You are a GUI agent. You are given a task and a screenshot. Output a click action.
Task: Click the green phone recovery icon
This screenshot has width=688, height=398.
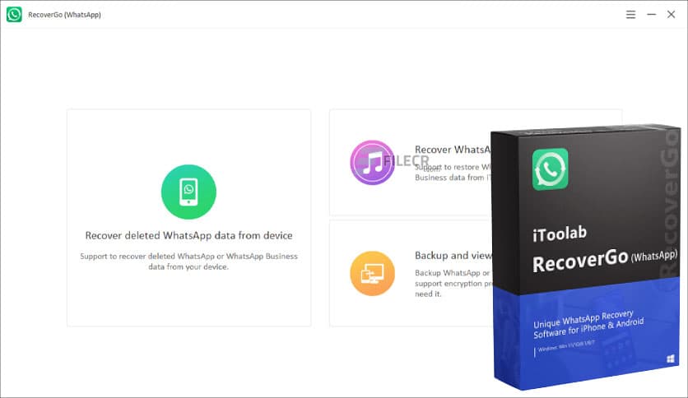(188, 192)
